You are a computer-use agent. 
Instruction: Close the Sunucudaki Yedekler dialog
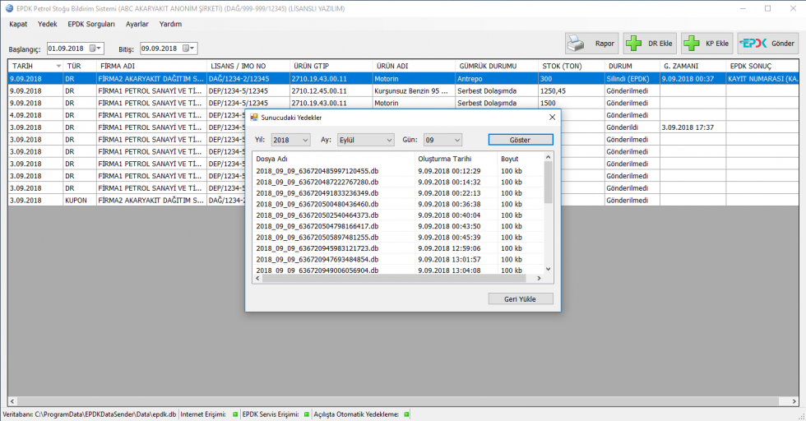tap(551, 118)
